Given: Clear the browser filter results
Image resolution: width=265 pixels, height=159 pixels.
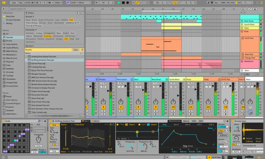Looking at the screenshot, I should 76,50.
